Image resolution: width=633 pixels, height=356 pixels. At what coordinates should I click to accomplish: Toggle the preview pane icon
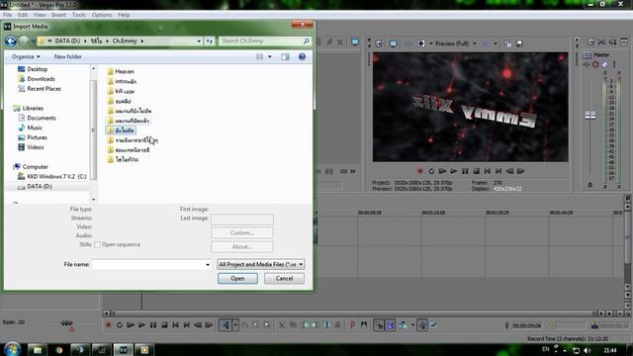click(285, 57)
